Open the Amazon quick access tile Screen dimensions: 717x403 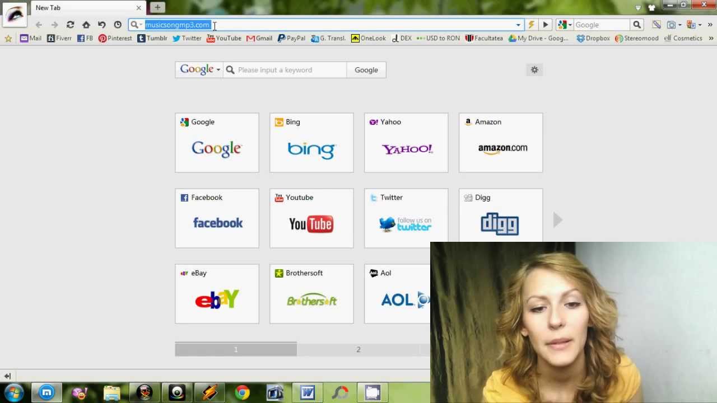pyautogui.click(x=501, y=143)
